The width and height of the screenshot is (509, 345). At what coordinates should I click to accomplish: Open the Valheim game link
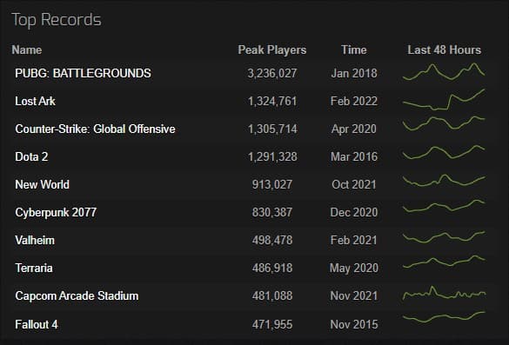35,240
